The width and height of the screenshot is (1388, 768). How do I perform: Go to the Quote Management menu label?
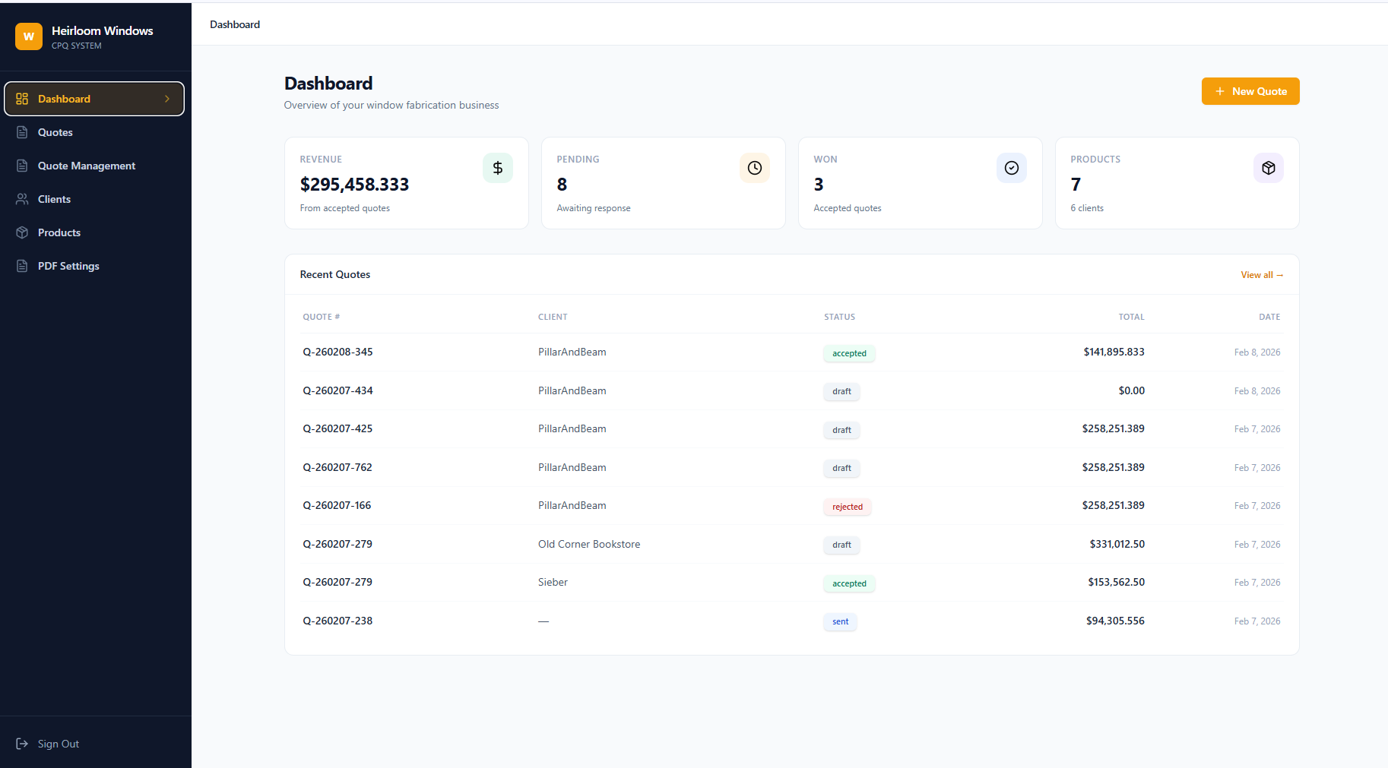coord(87,166)
